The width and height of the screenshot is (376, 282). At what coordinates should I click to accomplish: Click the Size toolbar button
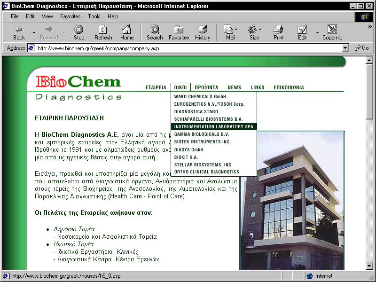[254, 32]
